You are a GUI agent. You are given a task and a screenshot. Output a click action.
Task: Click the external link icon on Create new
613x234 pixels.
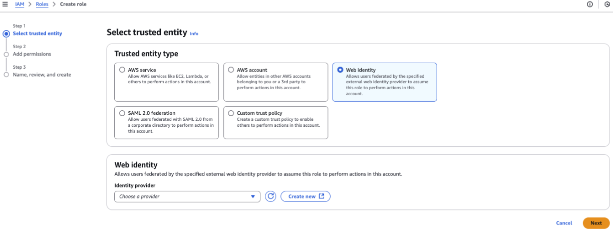tap(322, 196)
